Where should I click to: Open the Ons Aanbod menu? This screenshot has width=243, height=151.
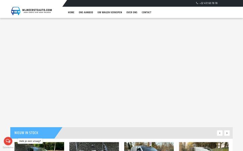point(86,12)
